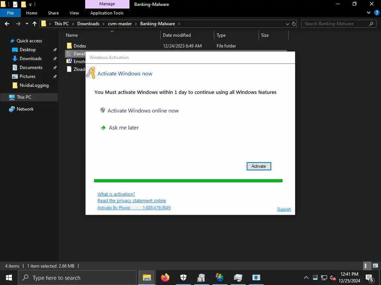Click Activate Windows online now
Image resolution: width=381 pixels, height=285 pixels.
(143, 111)
